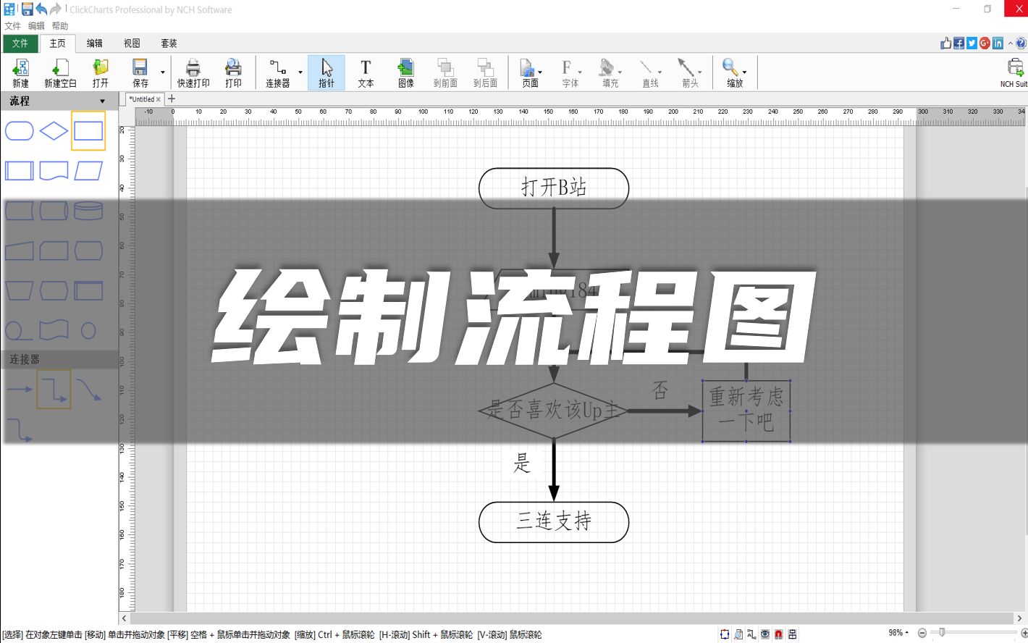Toggle the eye visibility icon in status bar
Image resolution: width=1028 pixels, height=643 pixels.
765,634
